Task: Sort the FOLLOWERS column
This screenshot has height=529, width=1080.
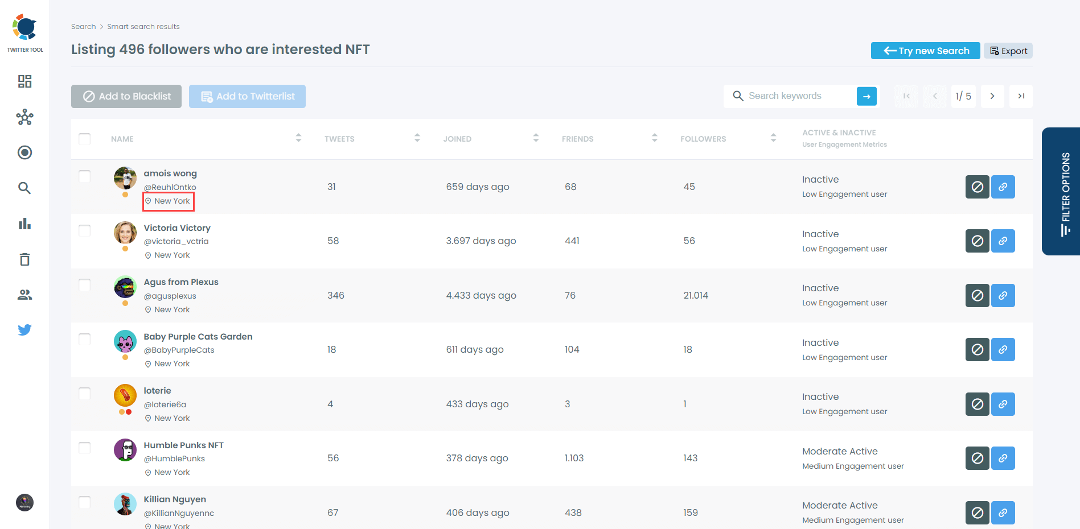Action: pos(773,138)
